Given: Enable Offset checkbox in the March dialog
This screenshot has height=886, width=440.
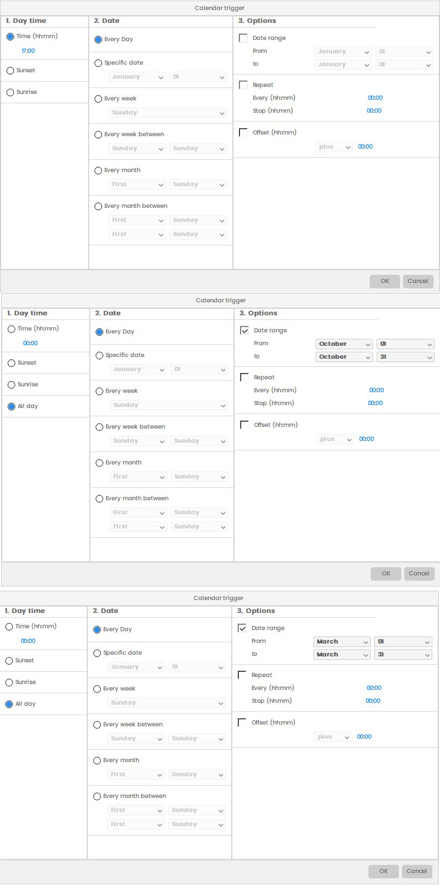Looking at the screenshot, I should [242, 723].
